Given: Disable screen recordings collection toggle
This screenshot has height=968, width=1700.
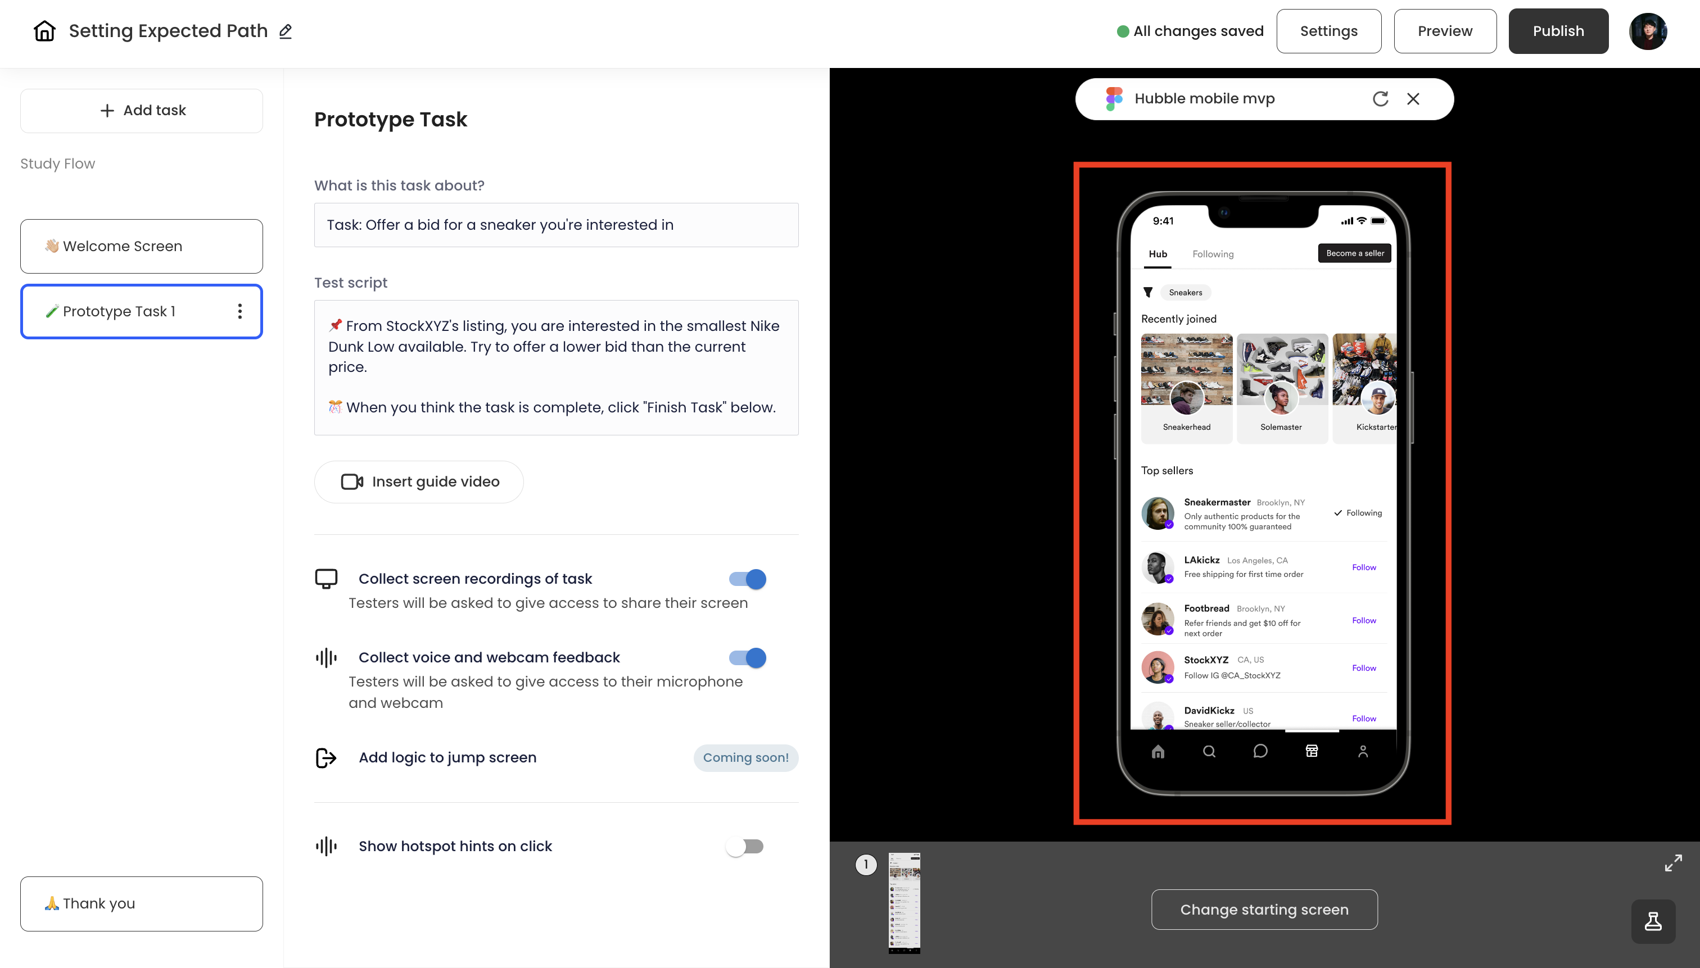Looking at the screenshot, I should [747, 579].
